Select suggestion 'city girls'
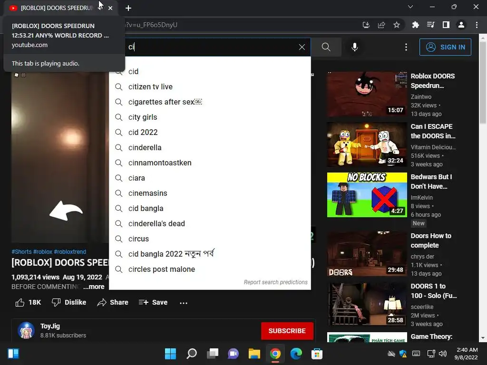This screenshot has height=365, width=487. tap(210, 117)
